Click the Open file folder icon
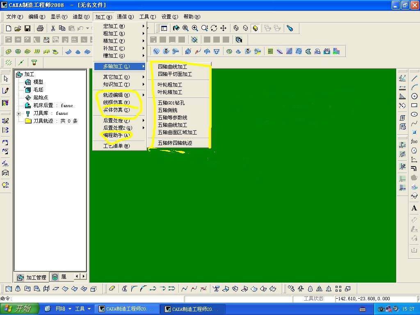 click(18, 28)
